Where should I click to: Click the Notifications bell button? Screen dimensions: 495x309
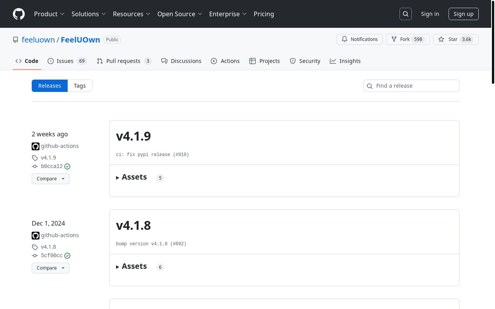click(x=359, y=39)
